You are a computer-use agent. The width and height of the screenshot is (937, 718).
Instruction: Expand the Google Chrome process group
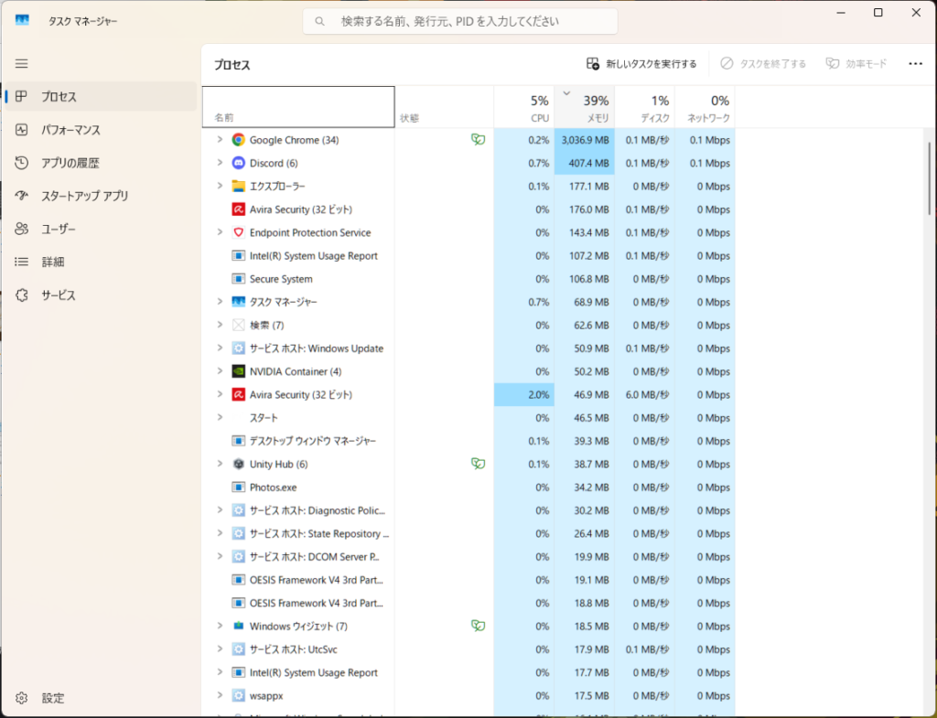click(x=220, y=140)
